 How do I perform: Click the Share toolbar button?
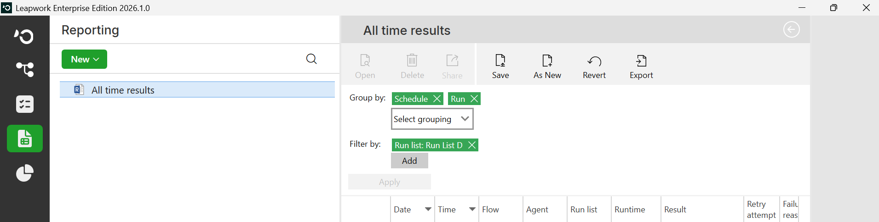pos(452,67)
